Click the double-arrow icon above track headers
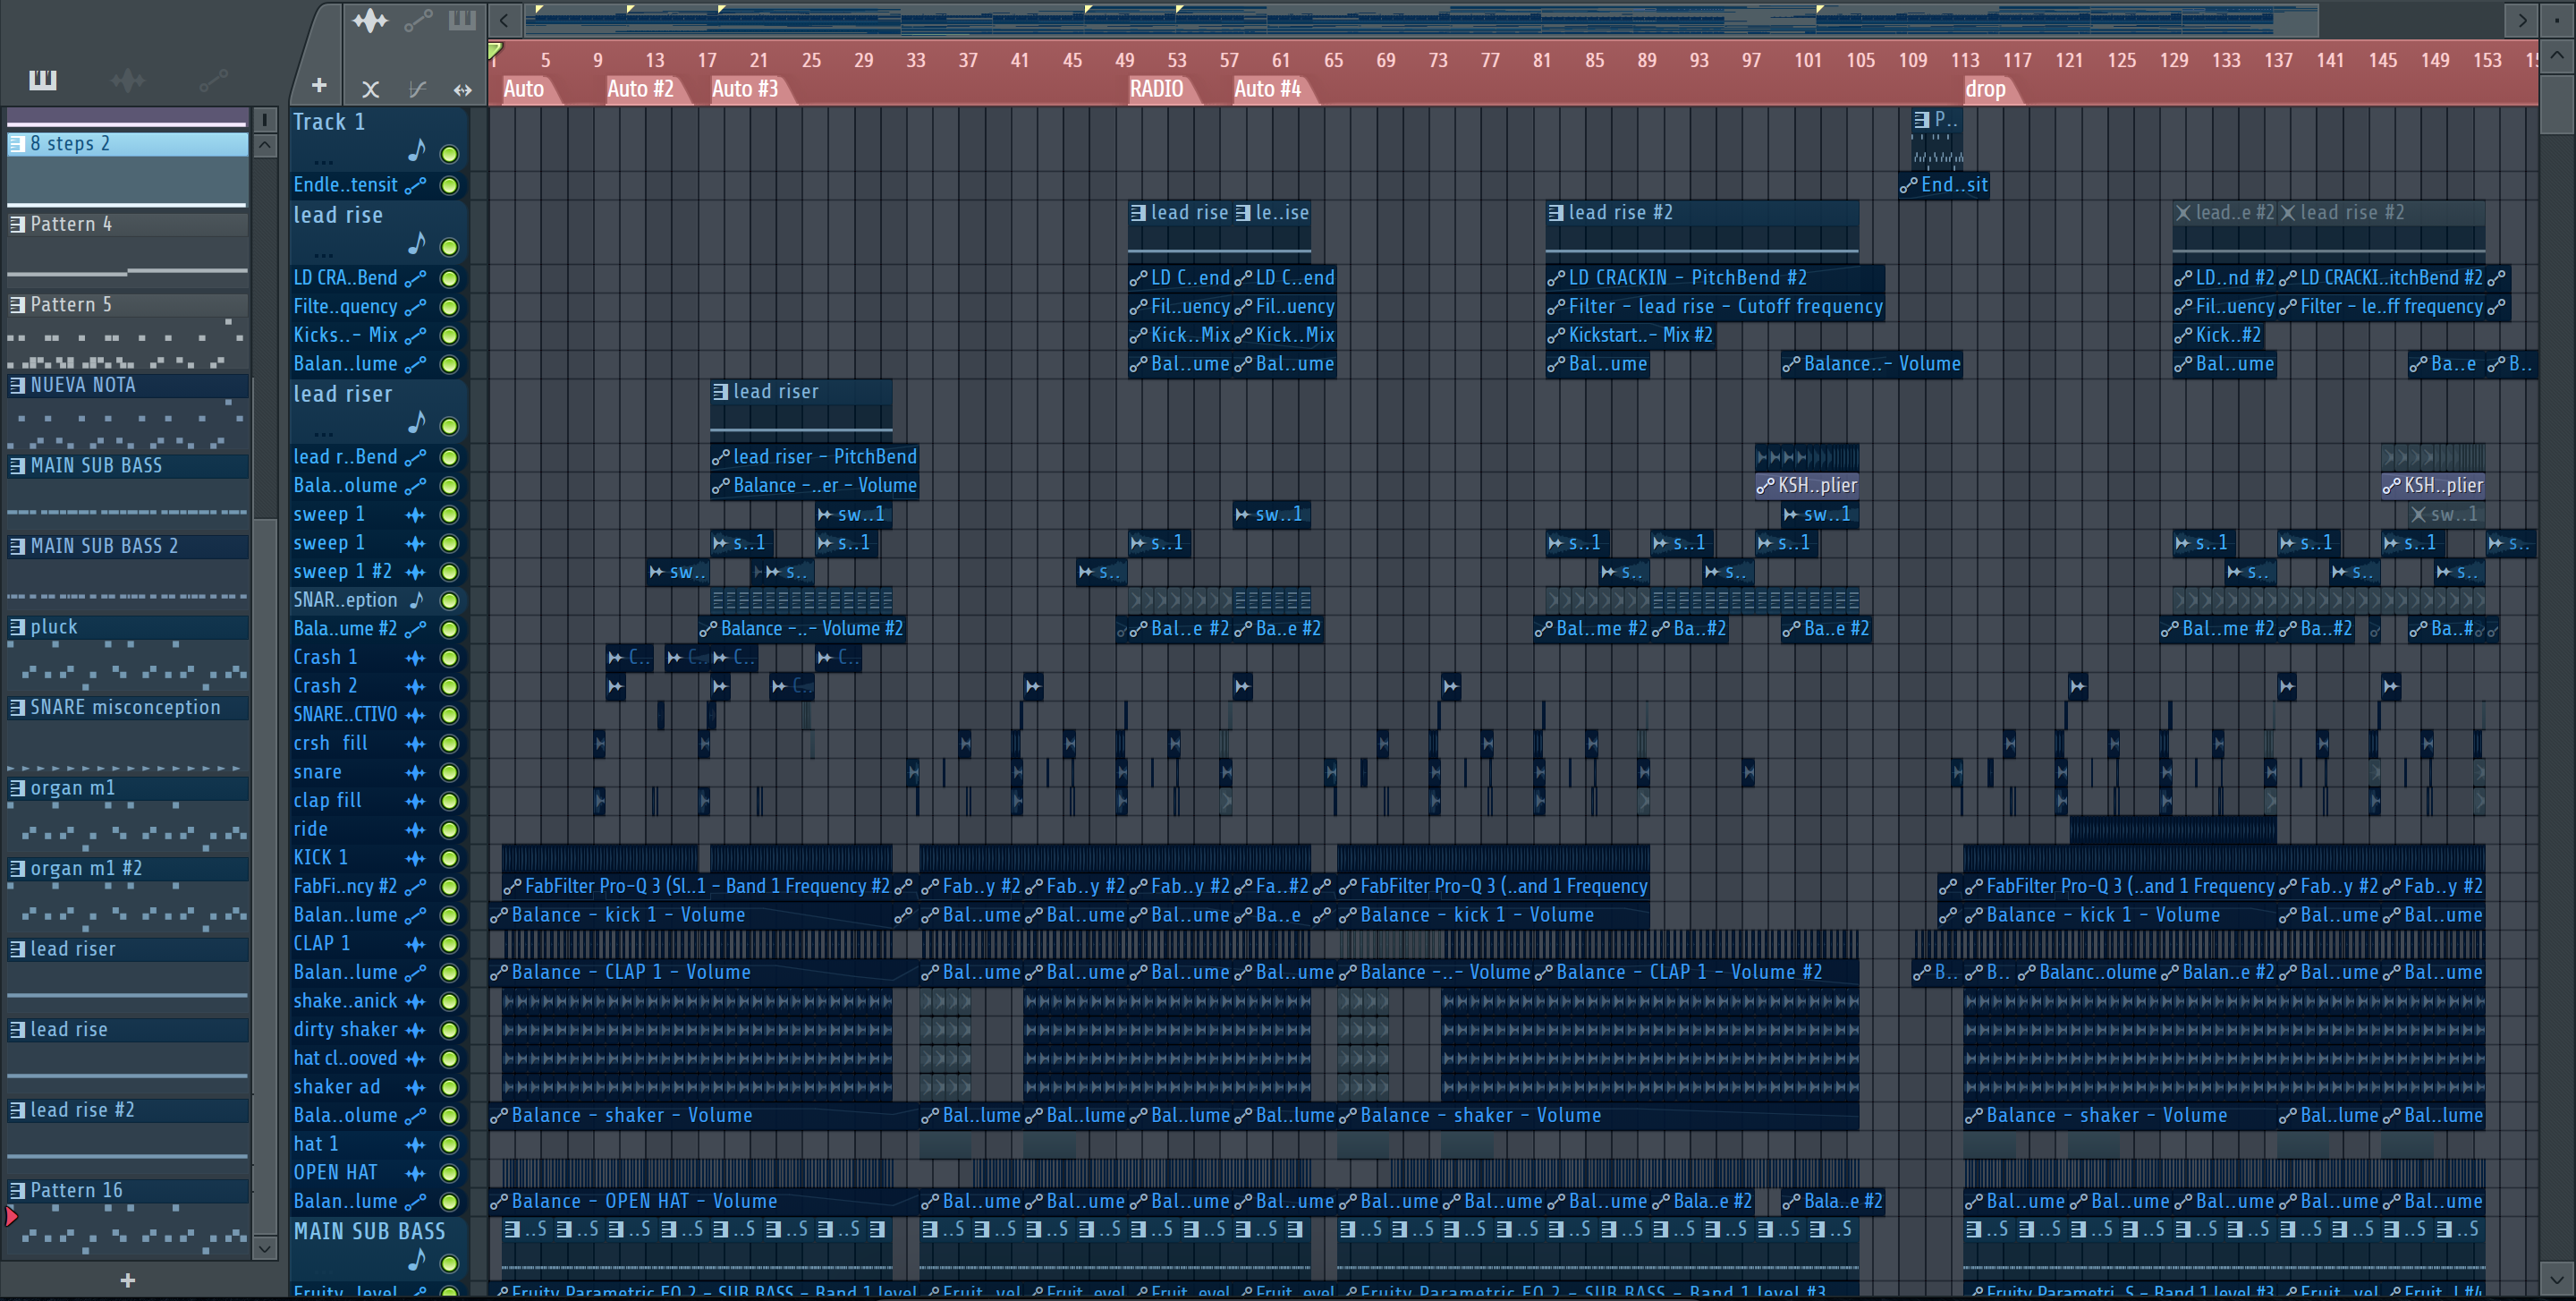Viewport: 2576px width, 1301px height. [462, 89]
